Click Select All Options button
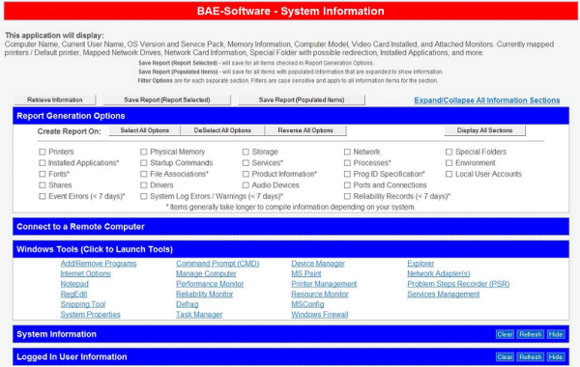 (x=145, y=130)
